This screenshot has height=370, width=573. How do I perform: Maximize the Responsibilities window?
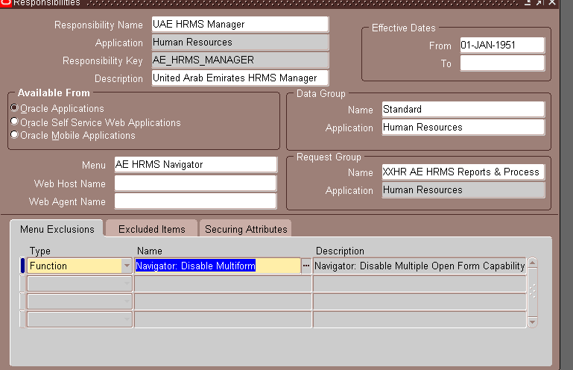click(539, 2)
